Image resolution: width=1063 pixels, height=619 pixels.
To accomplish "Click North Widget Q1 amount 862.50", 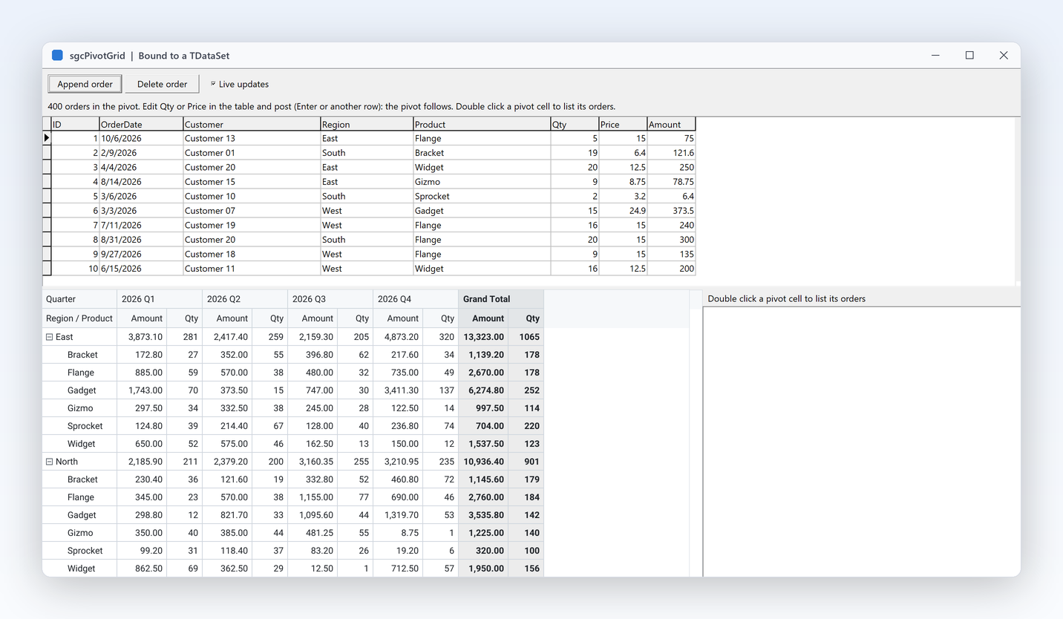I will (142, 569).
